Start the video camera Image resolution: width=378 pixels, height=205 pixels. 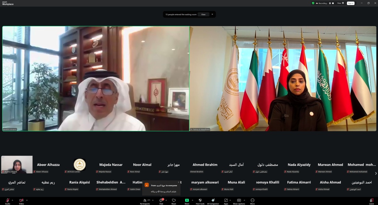pyautogui.click(x=20, y=201)
